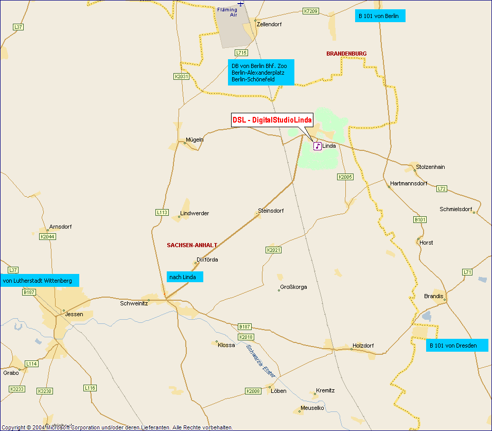Image resolution: width=492 pixels, height=431 pixels.
Task: Click the K2005 road shield
Action: tap(345, 177)
